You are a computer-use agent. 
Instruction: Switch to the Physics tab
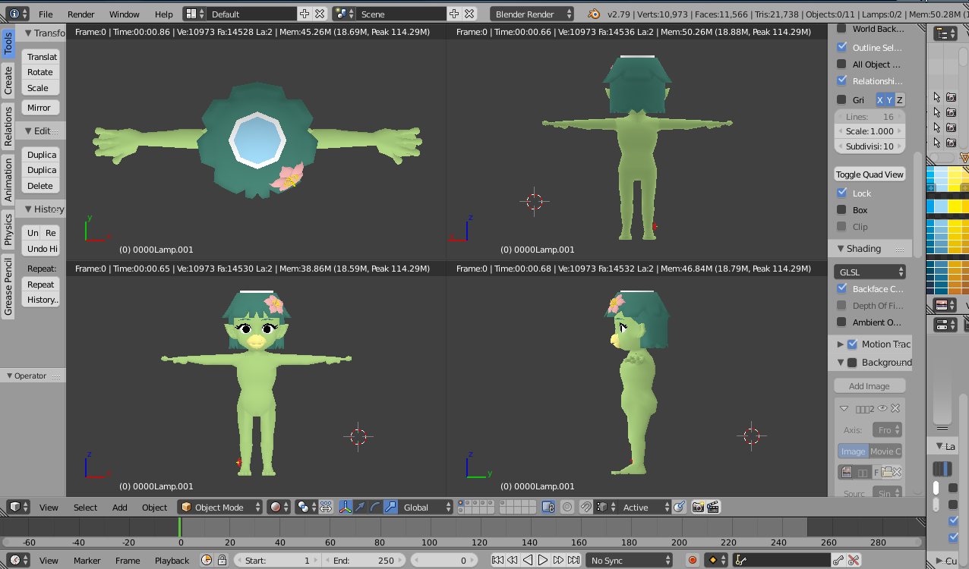[8, 230]
